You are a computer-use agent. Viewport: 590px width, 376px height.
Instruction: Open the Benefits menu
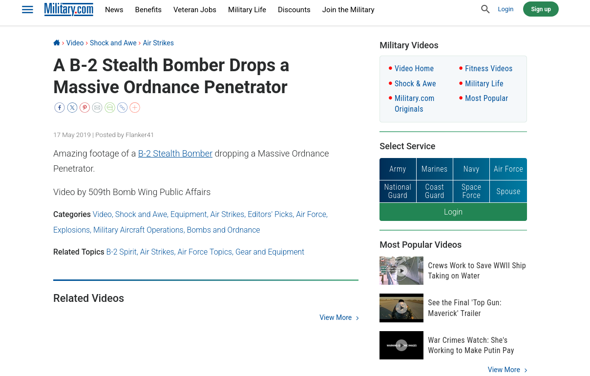tap(148, 10)
